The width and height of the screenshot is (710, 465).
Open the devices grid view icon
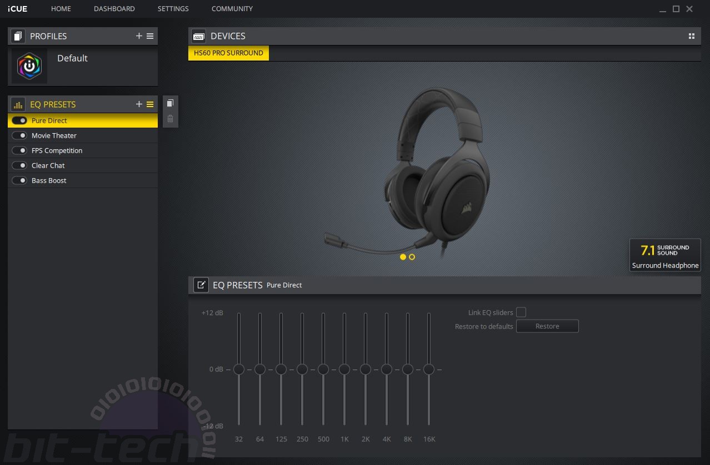pos(692,36)
